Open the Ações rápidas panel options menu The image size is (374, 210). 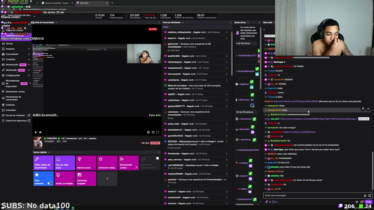pyautogui.click(x=159, y=152)
